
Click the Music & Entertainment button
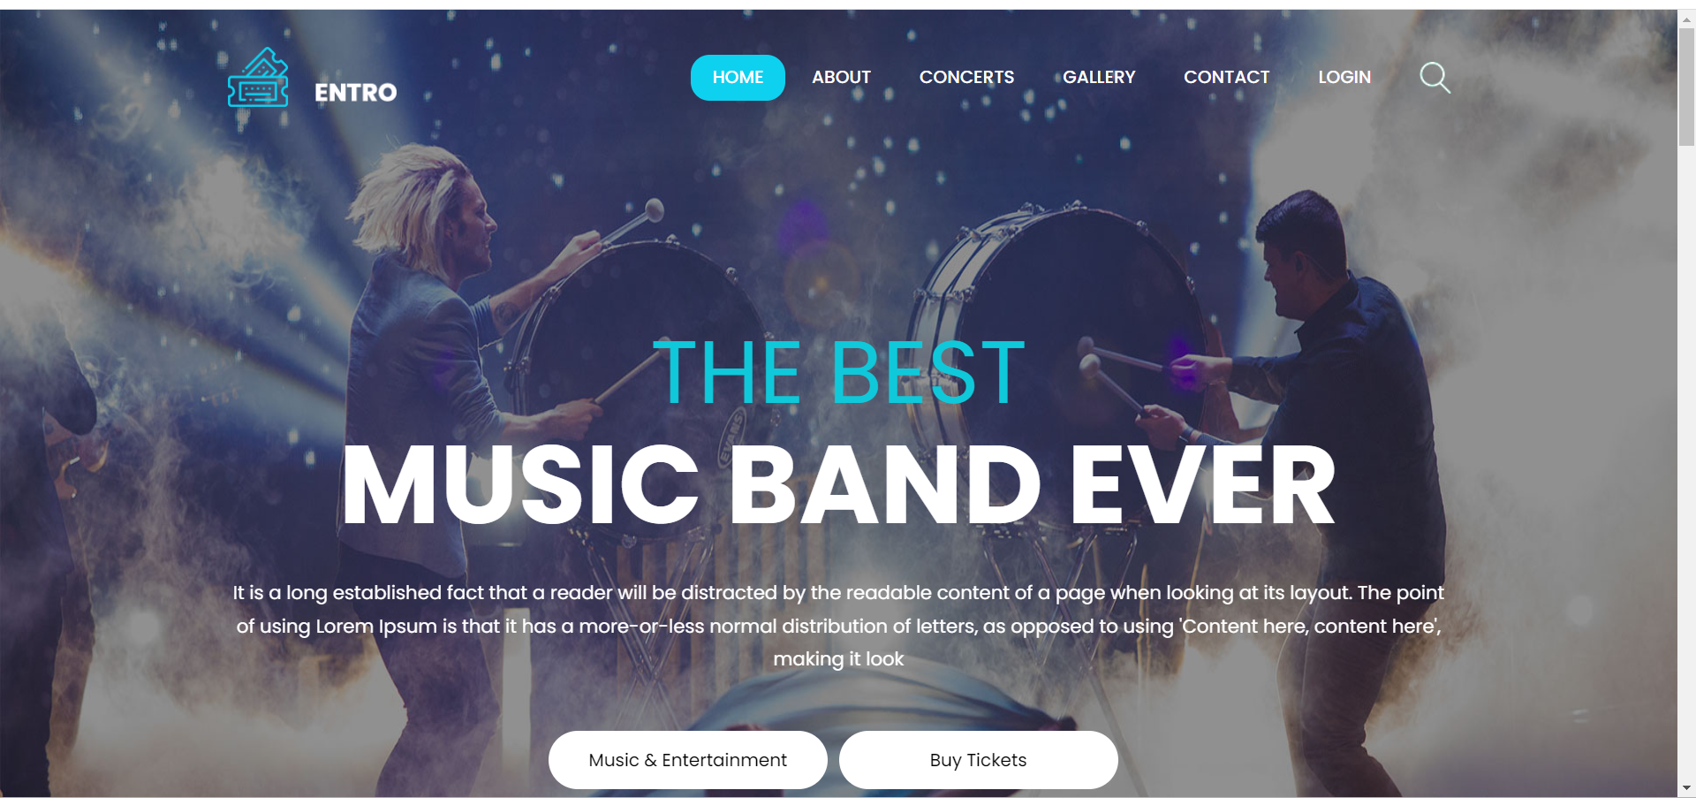(x=688, y=760)
